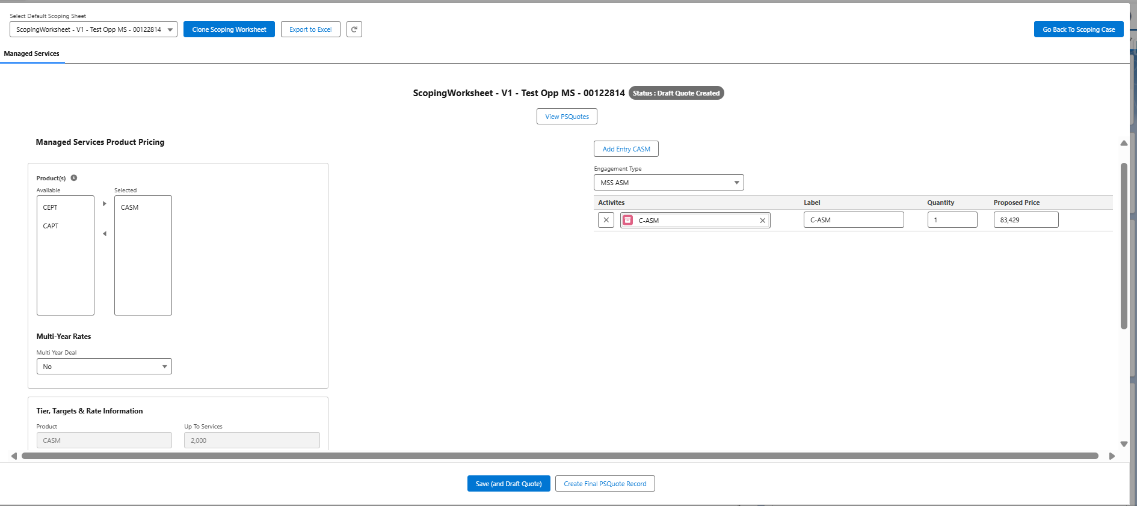This screenshot has width=1137, height=506.
Task: Switch to the Managed Services tab
Action: point(32,53)
